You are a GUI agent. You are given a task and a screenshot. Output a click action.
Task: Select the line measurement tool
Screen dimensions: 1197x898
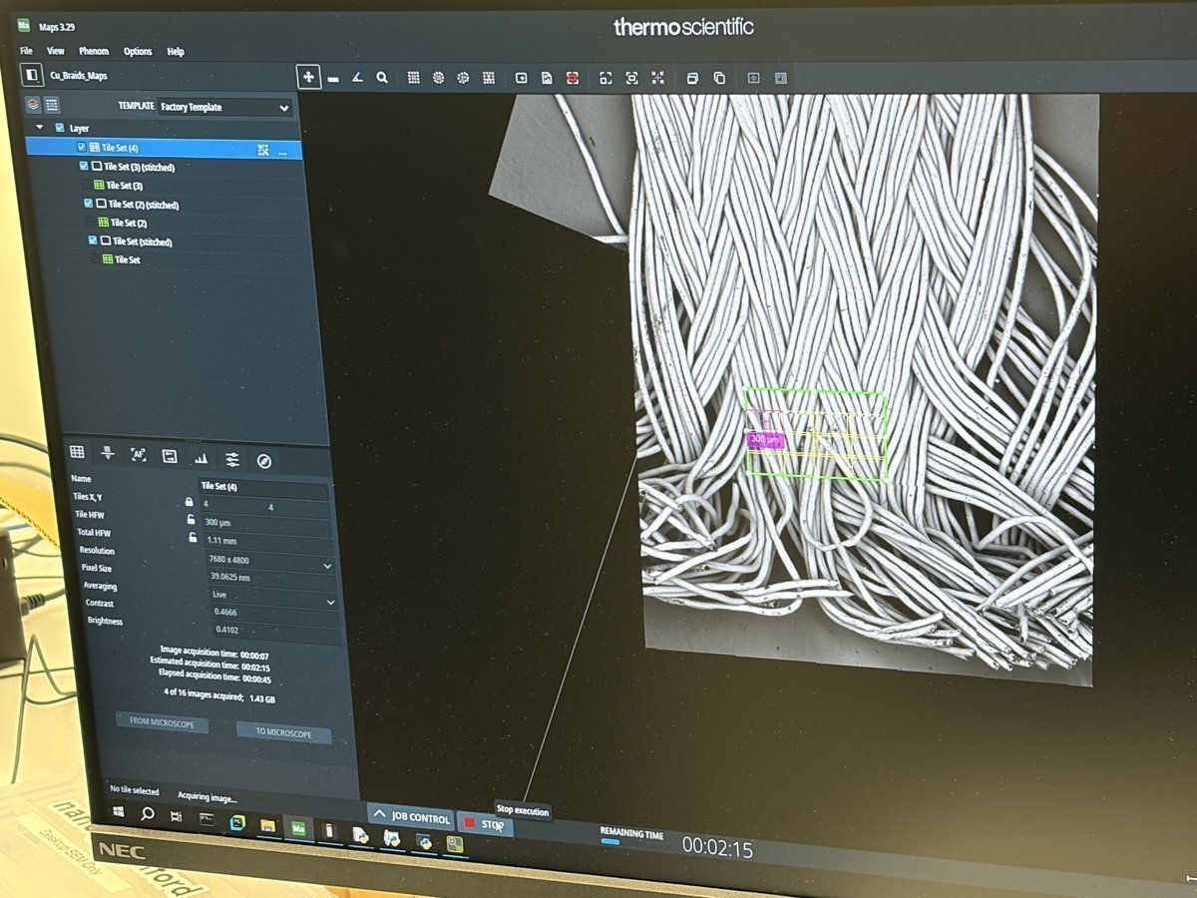[x=333, y=78]
